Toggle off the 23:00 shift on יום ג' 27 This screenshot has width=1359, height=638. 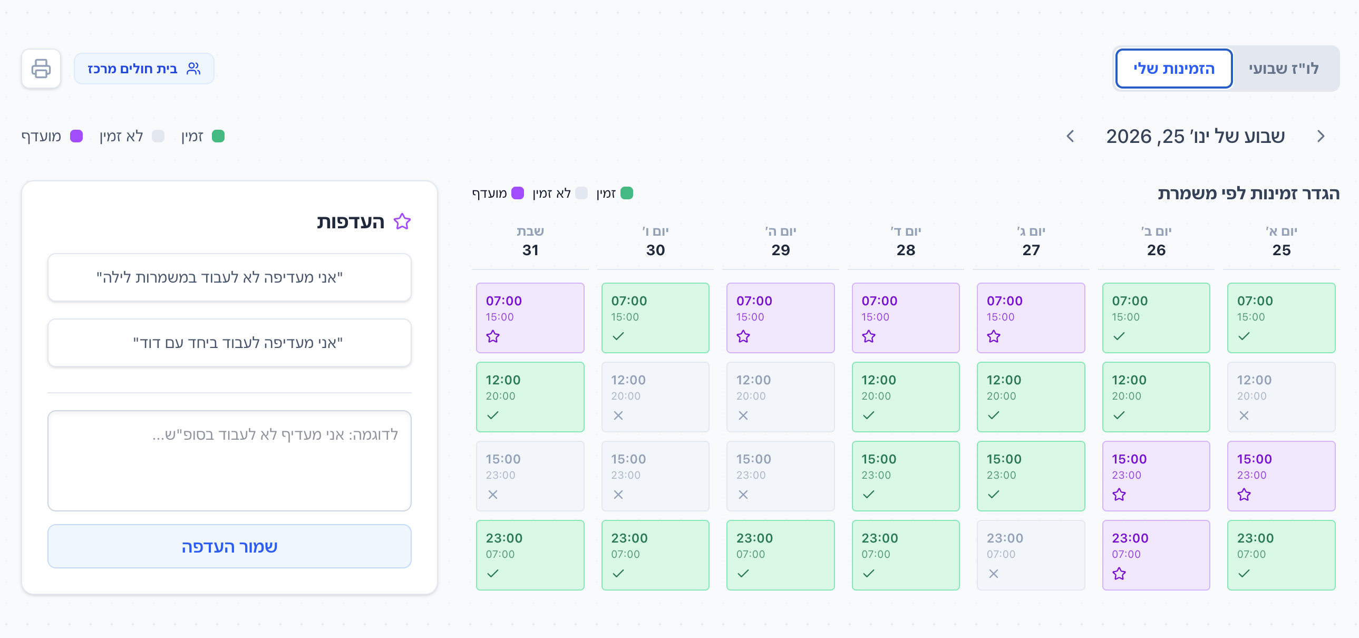tap(1031, 555)
